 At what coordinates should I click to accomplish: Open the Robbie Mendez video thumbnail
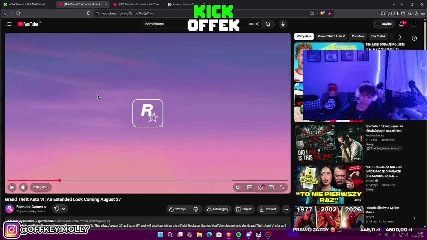(329, 143)
